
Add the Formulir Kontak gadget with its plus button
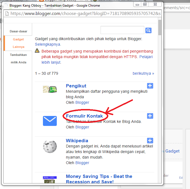(150, 116)
